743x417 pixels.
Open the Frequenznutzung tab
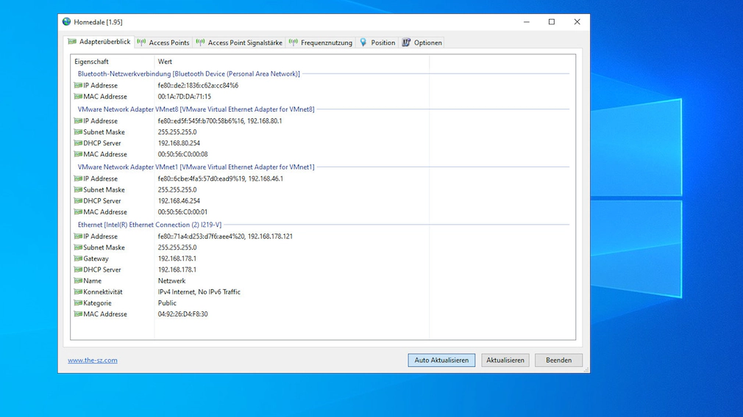[x=321, y=43]
